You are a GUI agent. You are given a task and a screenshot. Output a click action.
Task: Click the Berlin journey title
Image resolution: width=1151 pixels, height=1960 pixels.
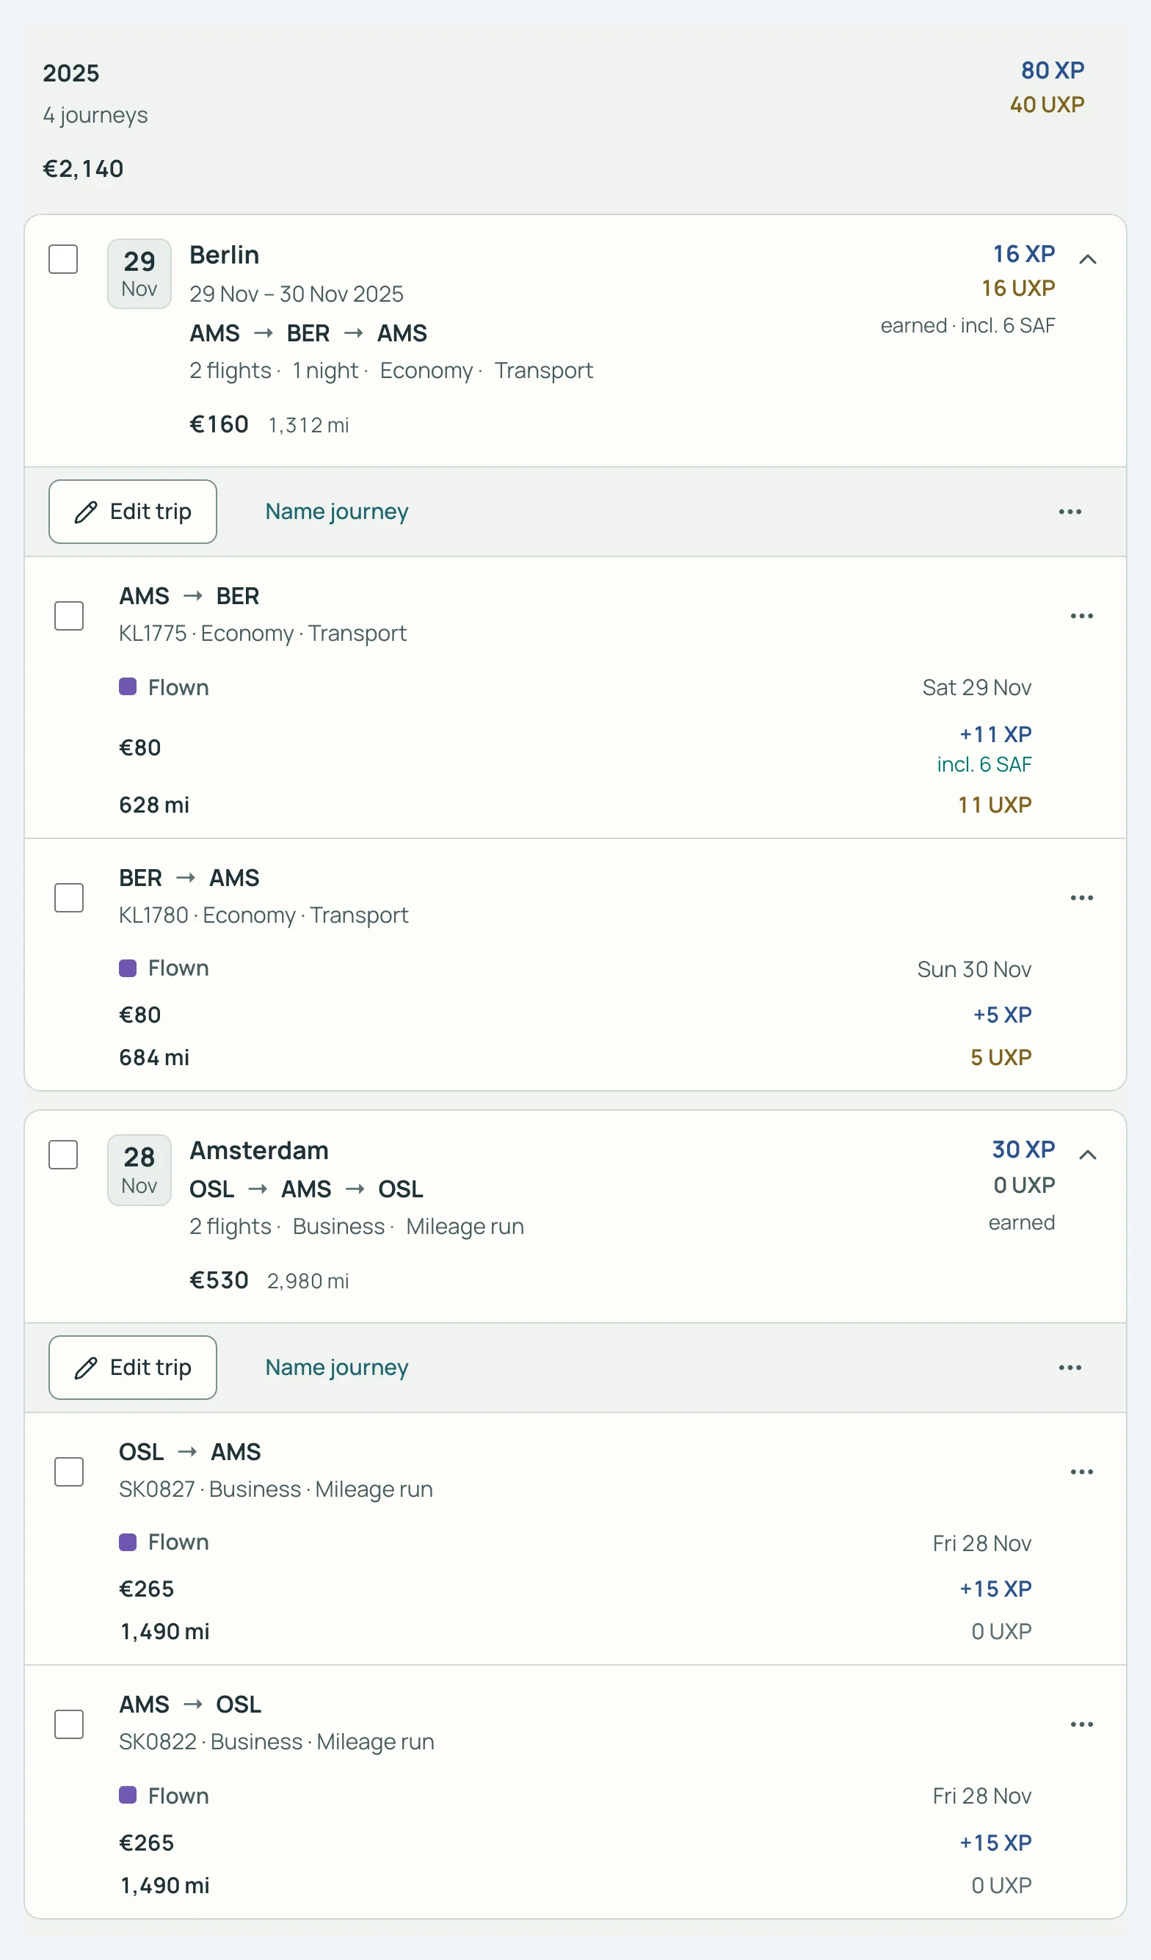(224, 255)
